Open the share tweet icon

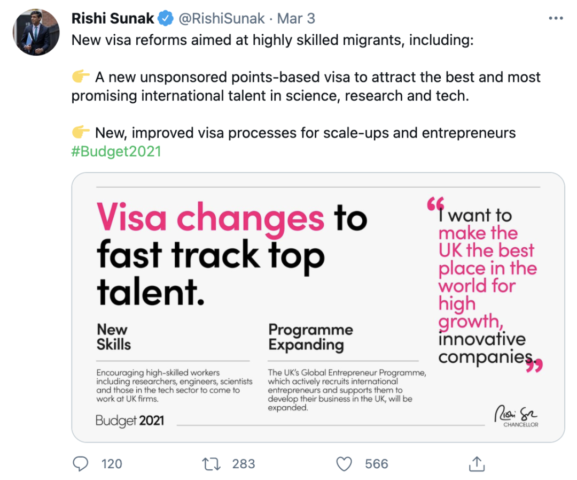(477, 463)
